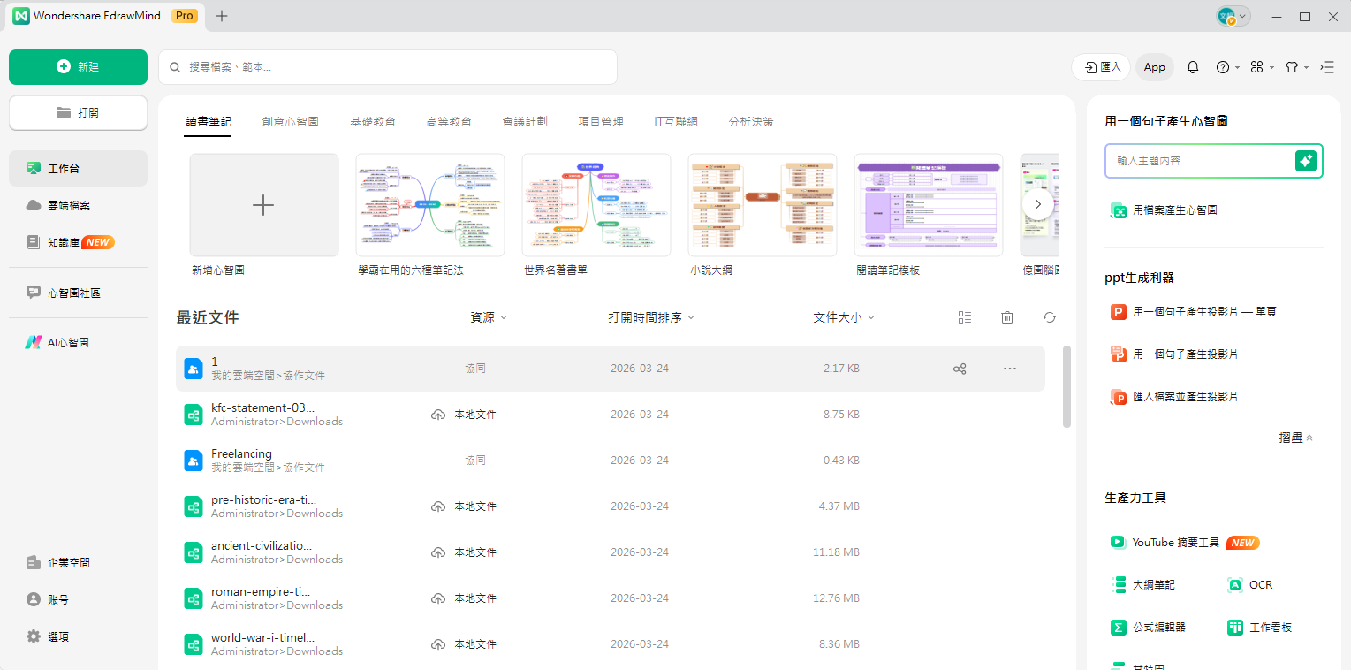Screen dimensions: 1351x670
Task: Open the 公式編輯器 formula editor
Action: point(1159,627)
